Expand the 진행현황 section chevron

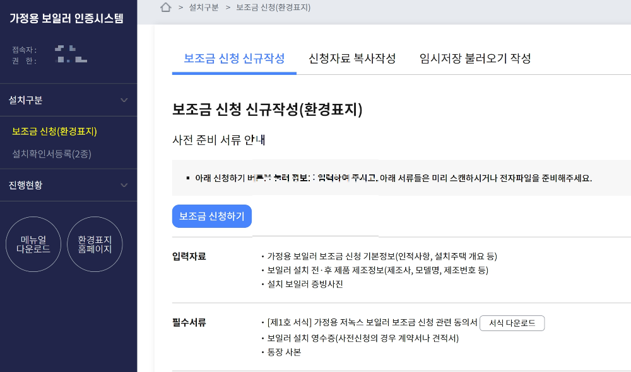tap(126, 185)
